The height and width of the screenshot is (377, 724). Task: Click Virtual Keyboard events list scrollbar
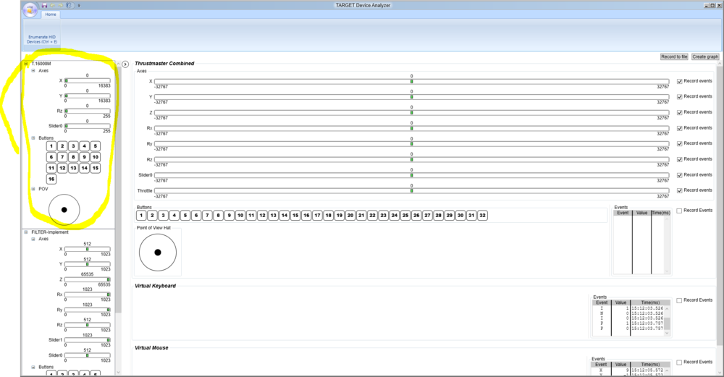(x=667, y=321)
